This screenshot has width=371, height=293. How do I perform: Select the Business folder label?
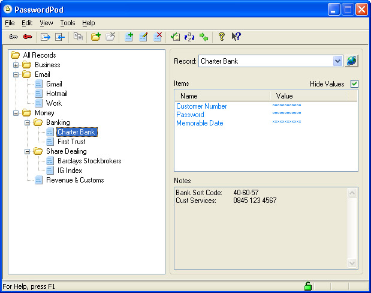click(47, 65)
